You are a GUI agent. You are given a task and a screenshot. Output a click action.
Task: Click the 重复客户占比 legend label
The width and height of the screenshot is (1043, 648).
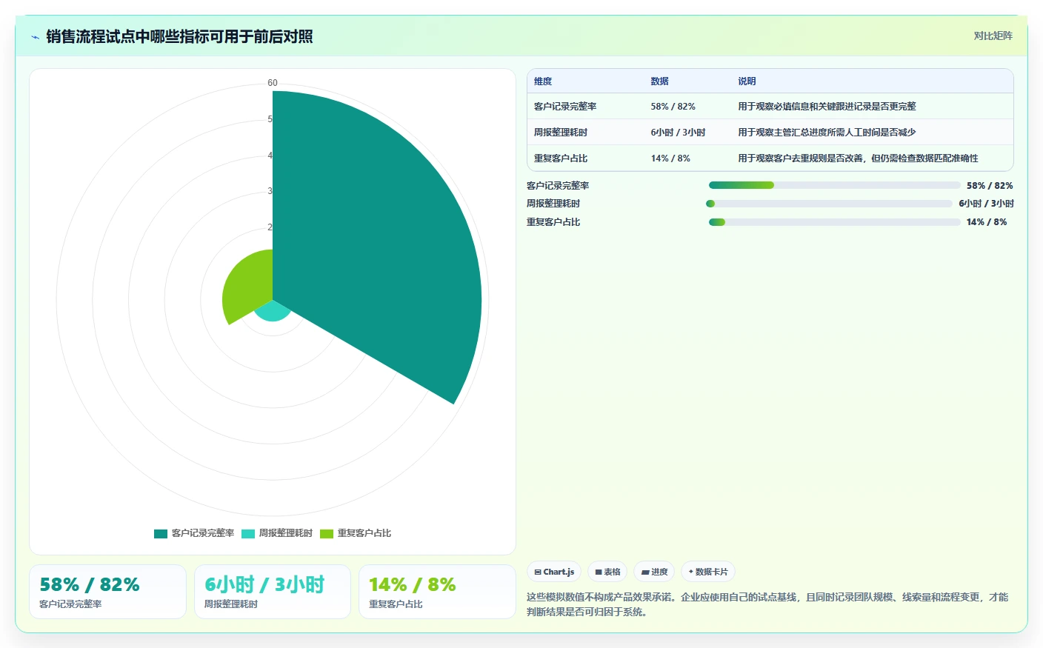364,533
